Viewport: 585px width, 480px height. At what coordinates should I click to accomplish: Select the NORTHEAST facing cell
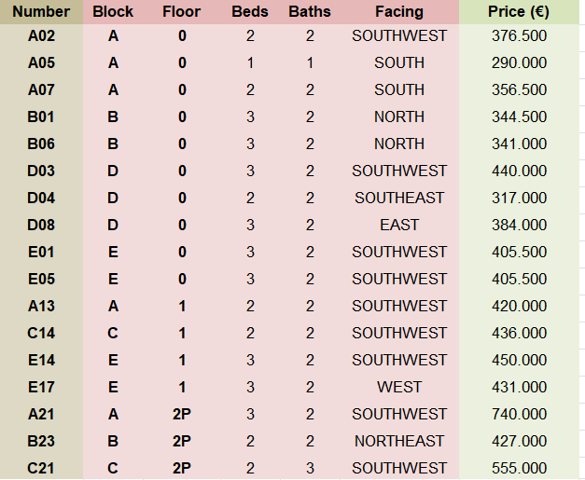click(399, 441)
